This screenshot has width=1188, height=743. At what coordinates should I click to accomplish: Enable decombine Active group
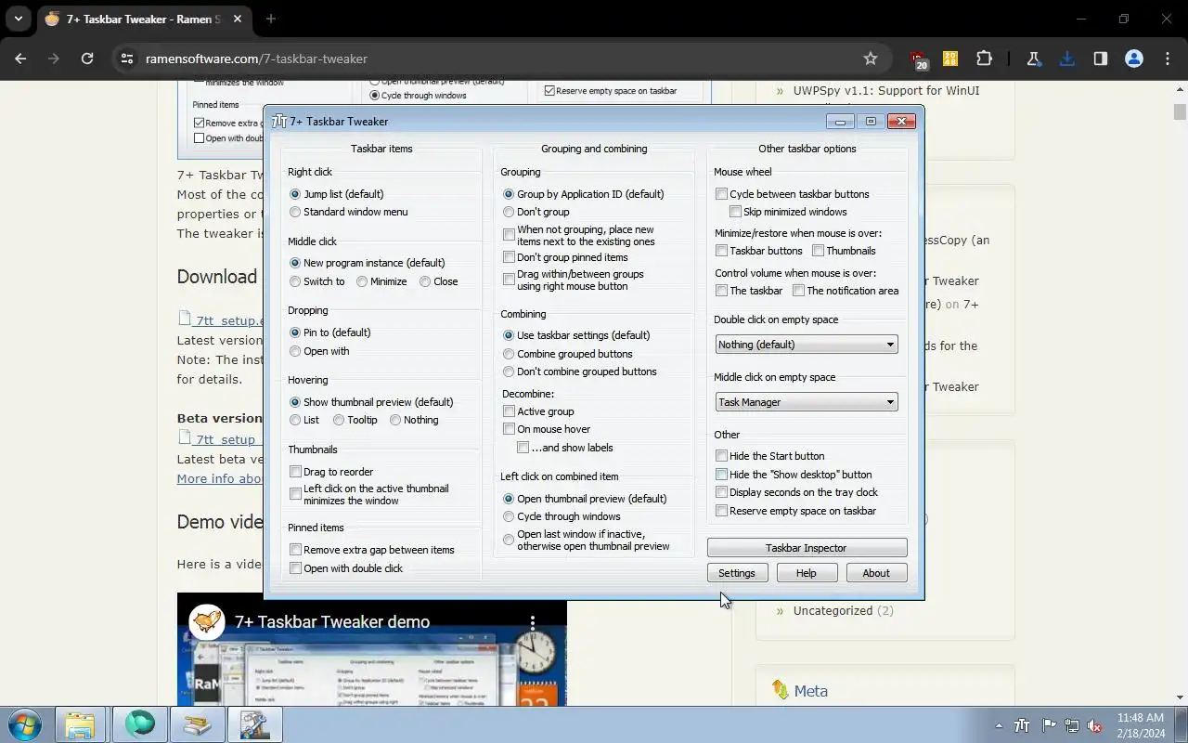[x=538, y=411]
